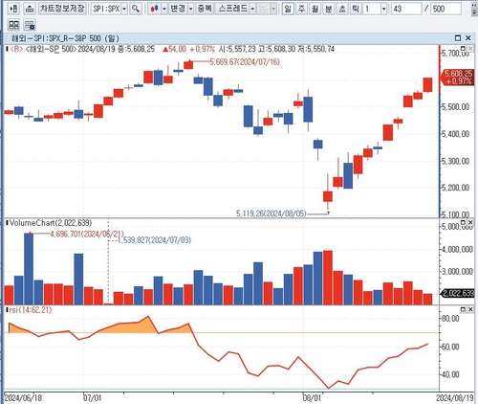
Task: Click the print/tray icon next to 차트정보저장
Action: [30, 9]
